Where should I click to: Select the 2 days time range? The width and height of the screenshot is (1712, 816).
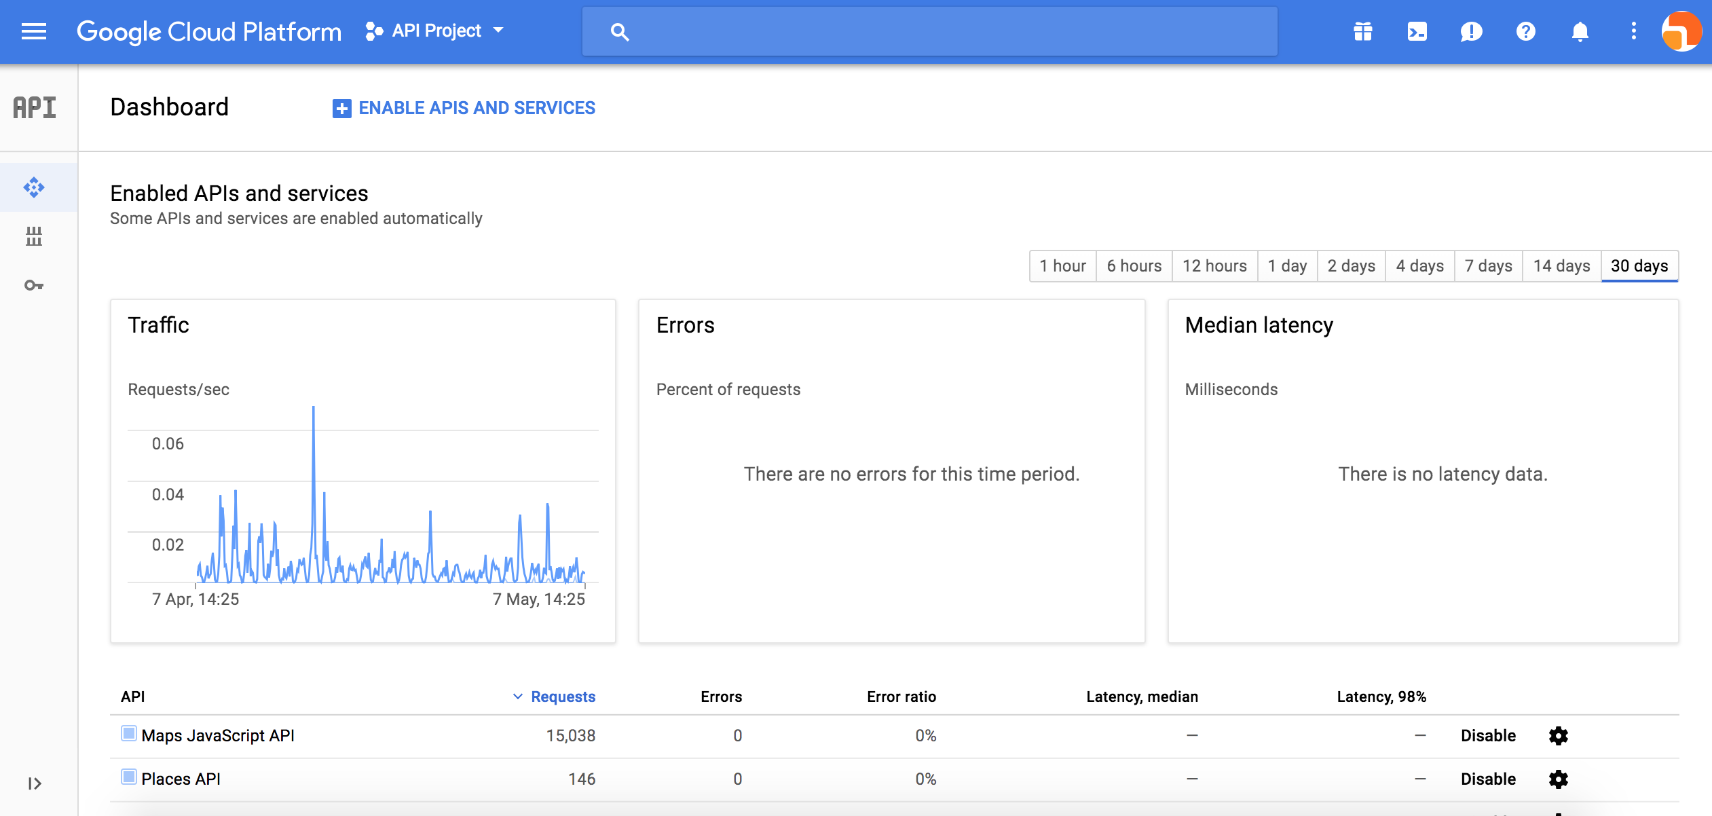(x=1351, y=266)
